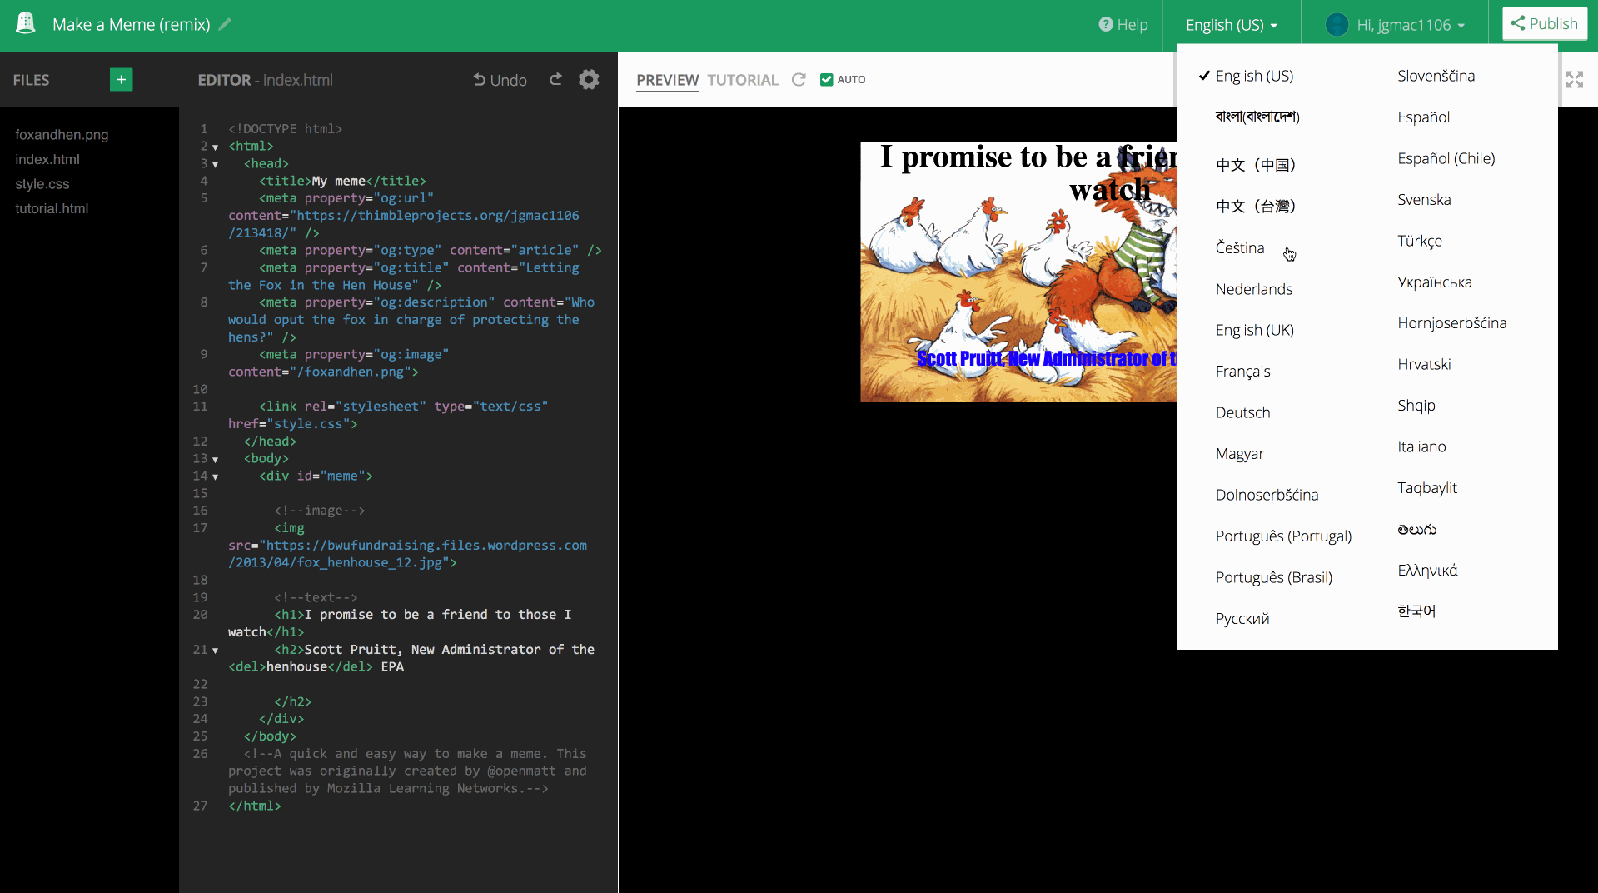Open style.css in file list

click(x=42, y=183)
